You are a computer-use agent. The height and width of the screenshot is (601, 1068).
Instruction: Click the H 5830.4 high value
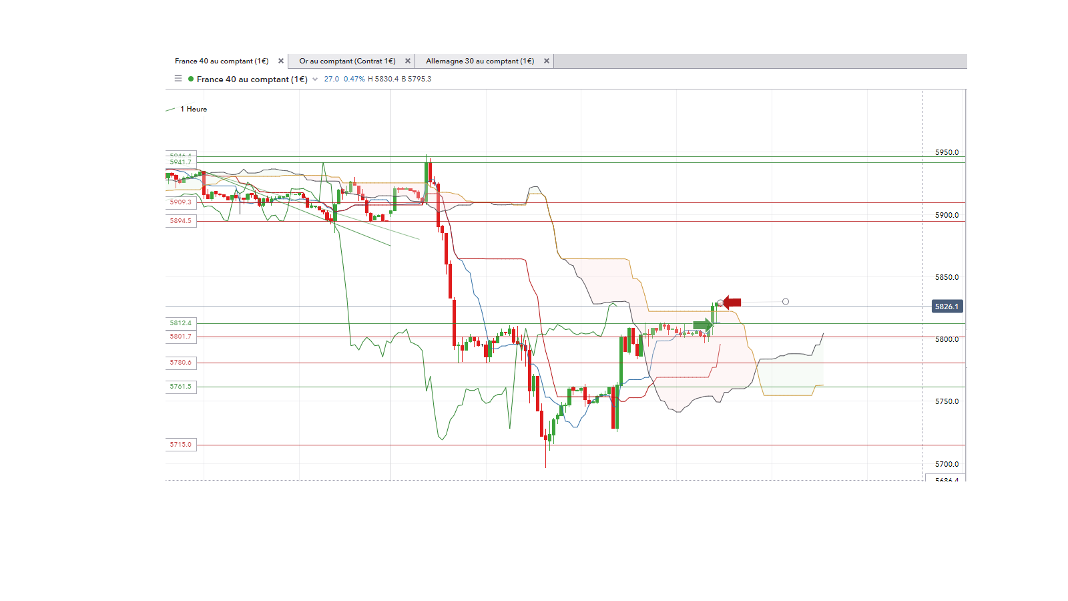[383, 79]
